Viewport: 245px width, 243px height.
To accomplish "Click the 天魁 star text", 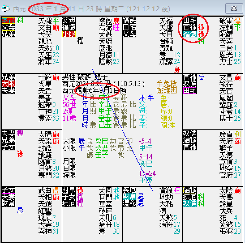I will pyautogui.click(x=106, y=34).
